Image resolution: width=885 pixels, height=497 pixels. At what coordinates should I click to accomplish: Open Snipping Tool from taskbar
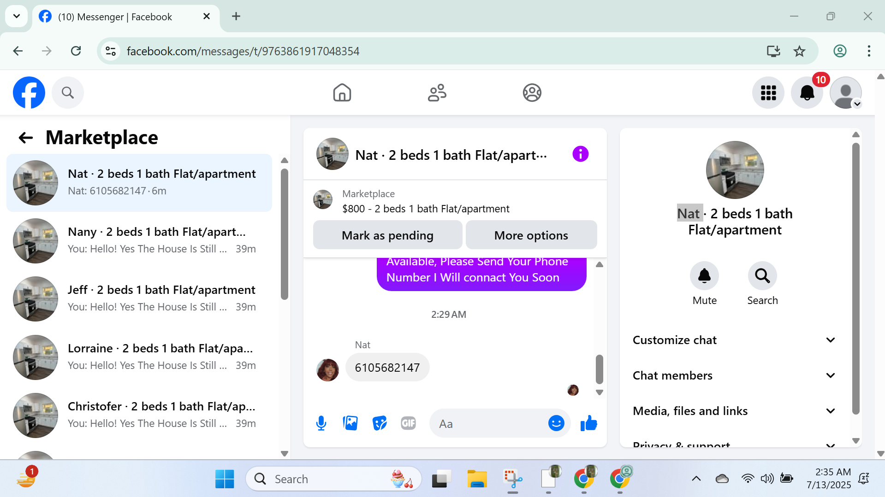[513, 479]
